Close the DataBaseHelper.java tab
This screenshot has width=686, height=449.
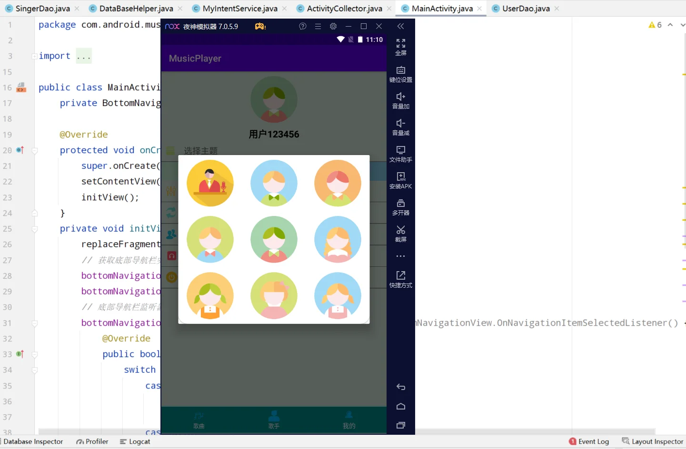tap(180, 9)
